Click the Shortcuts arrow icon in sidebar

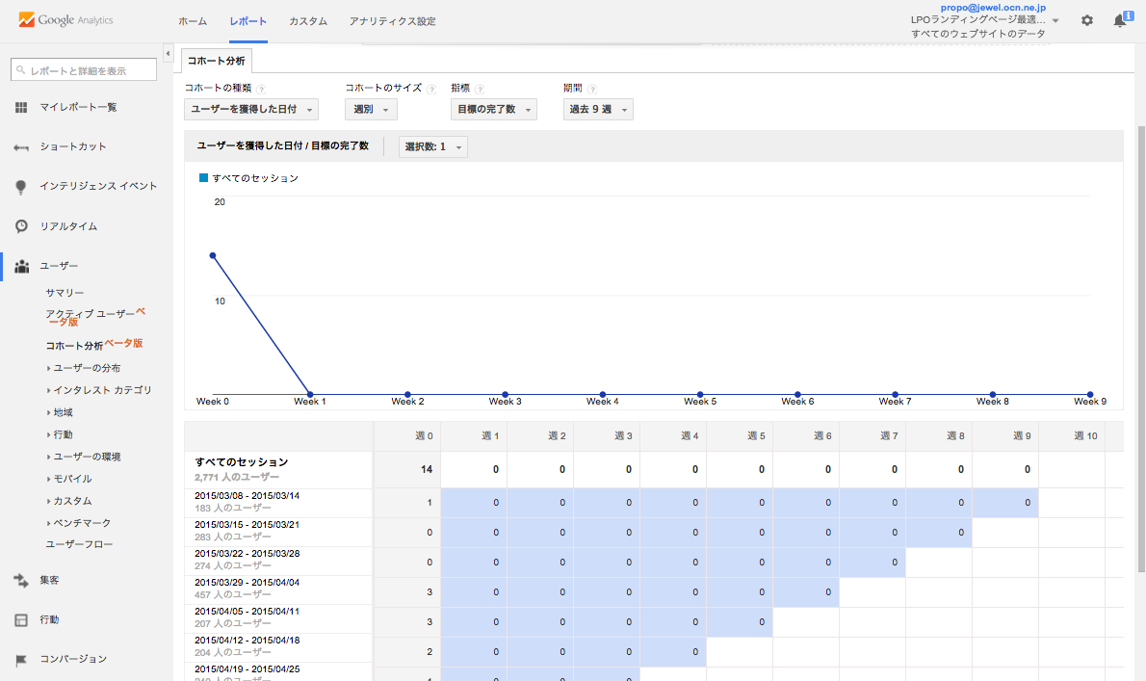(21, 147)
